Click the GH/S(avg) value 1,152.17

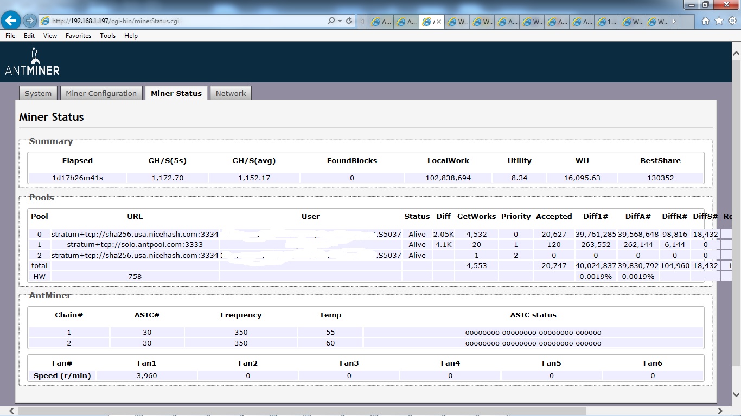pyautogui.click(x=253, y=178)
